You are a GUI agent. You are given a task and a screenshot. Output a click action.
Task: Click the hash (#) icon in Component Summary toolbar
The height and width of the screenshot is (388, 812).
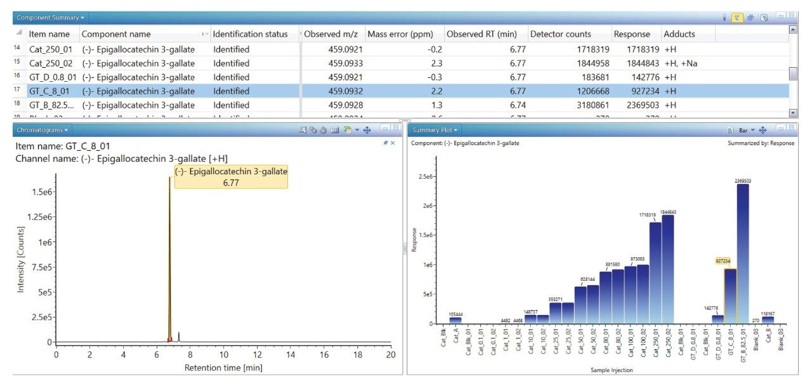tap(751, 18)
